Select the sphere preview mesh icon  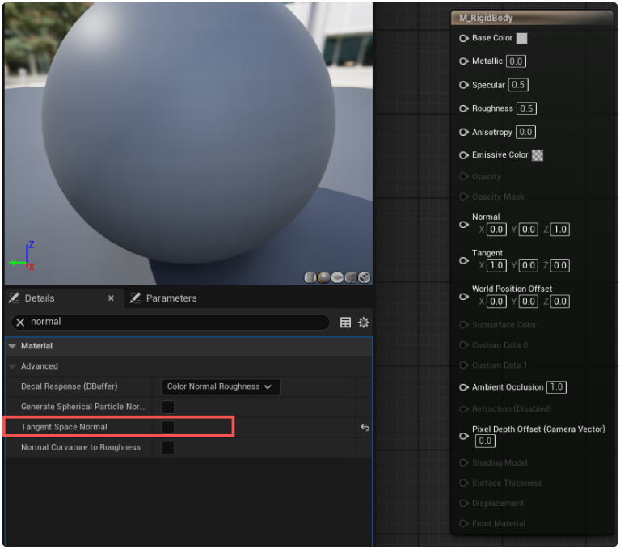[324, 277]
